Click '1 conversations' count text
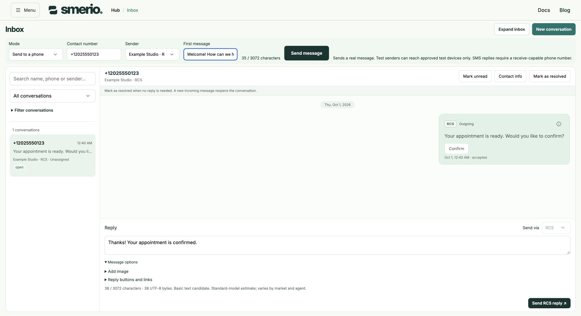This screenshot has height=316, width=581. tap(26, 130)
